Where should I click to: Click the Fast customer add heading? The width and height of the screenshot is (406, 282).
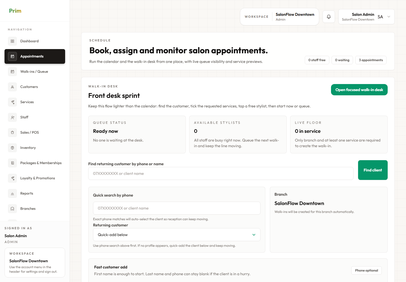[111, 267]
